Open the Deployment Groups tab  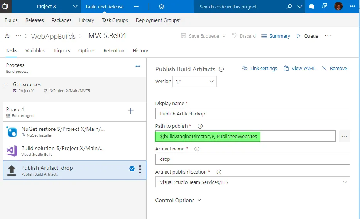[x=158, y=20]
